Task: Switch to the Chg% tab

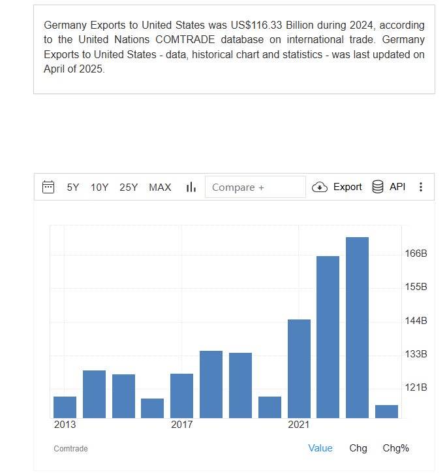Action: (x=396, y=448)
